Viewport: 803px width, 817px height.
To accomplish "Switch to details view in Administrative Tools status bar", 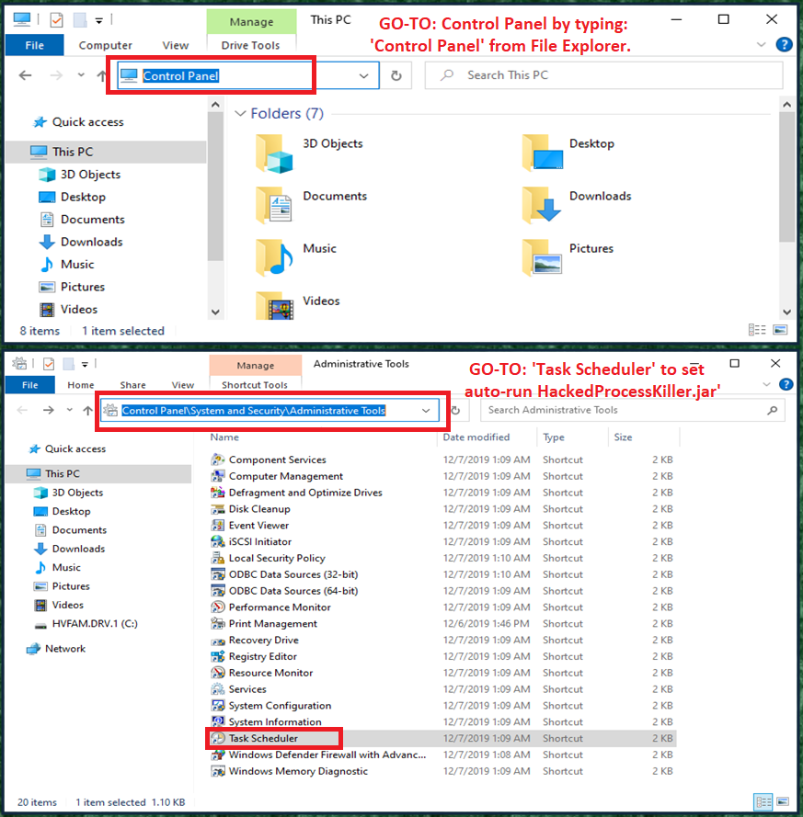I will (x=763, y=802).
